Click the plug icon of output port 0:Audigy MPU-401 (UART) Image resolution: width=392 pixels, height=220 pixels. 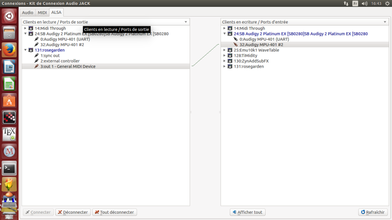click(36, 39)
